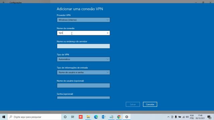
Task: Click the Nome de usuário (opcional) field
Action: coord(83,85)
